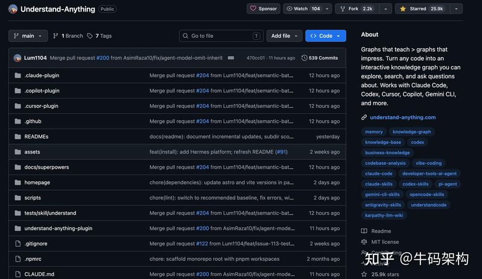Open the READMEs folder
Image resolution: width=482 pixels, height=279 pixels.
[36, 137]
